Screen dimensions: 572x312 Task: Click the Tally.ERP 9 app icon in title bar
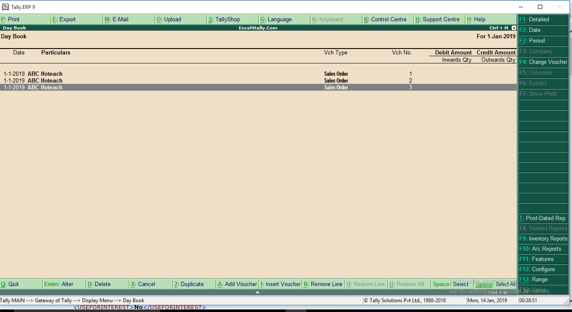(6, 7)
